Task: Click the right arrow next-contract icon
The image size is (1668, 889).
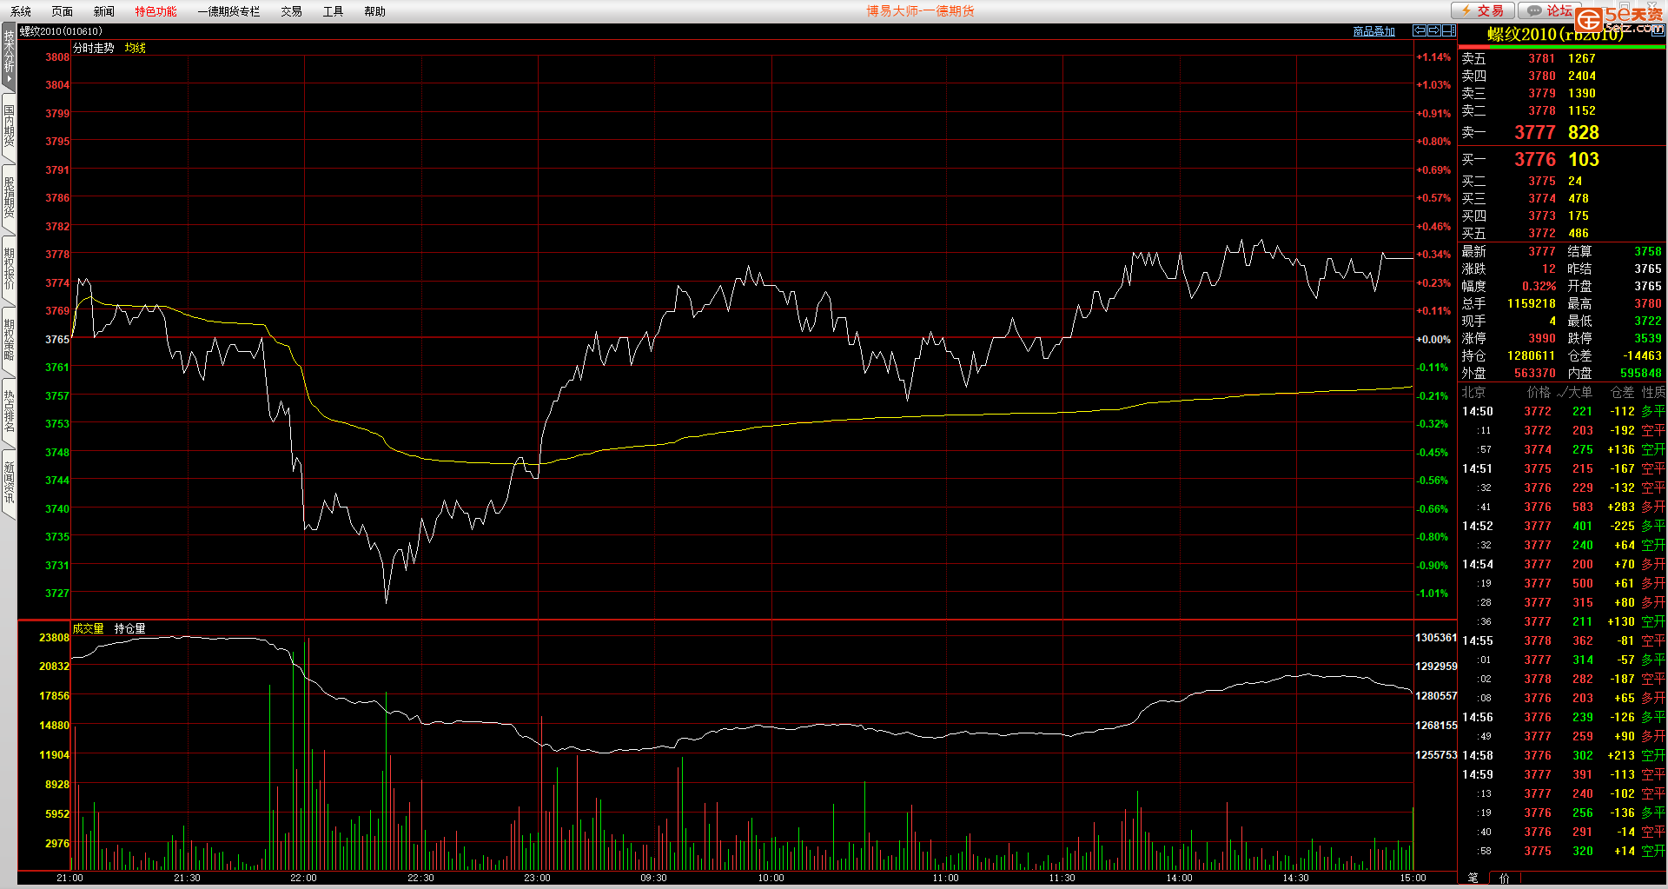Action: (x=1433, y=30)
